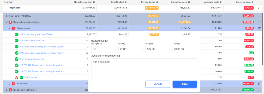Click help icon next to Net estimated cost

(x=94, y=2)
